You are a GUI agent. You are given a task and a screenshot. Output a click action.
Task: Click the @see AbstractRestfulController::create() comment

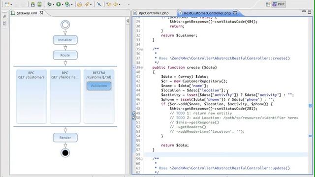tap(224, 58)
